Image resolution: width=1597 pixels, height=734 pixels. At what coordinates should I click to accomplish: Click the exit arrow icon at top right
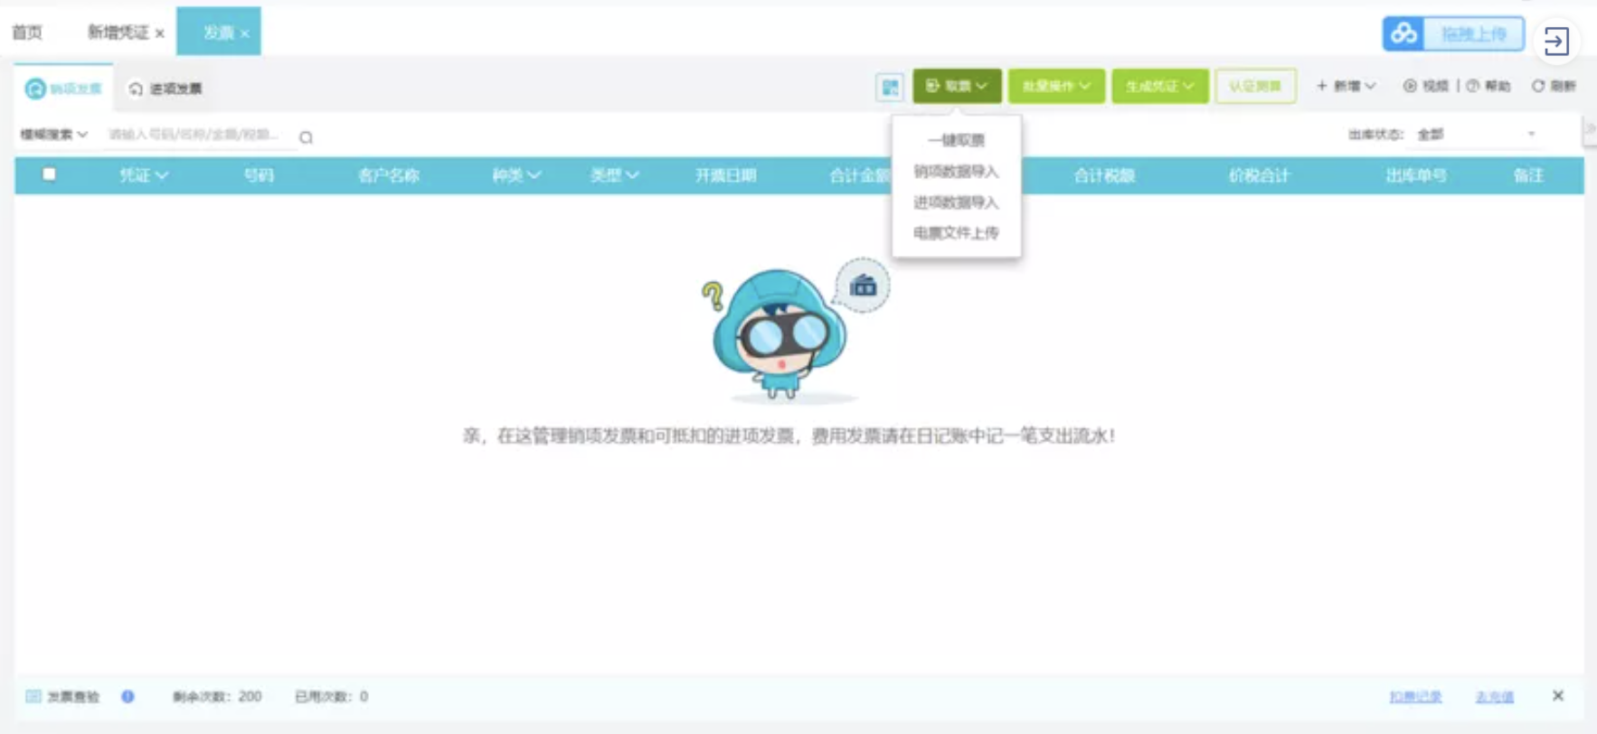(1556, 41)
